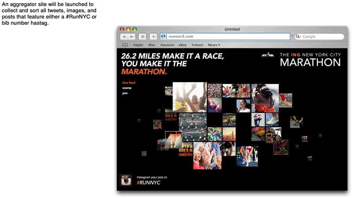
Task: Open the Yahoo! bookmark
Action: click(x=198, y=45)
